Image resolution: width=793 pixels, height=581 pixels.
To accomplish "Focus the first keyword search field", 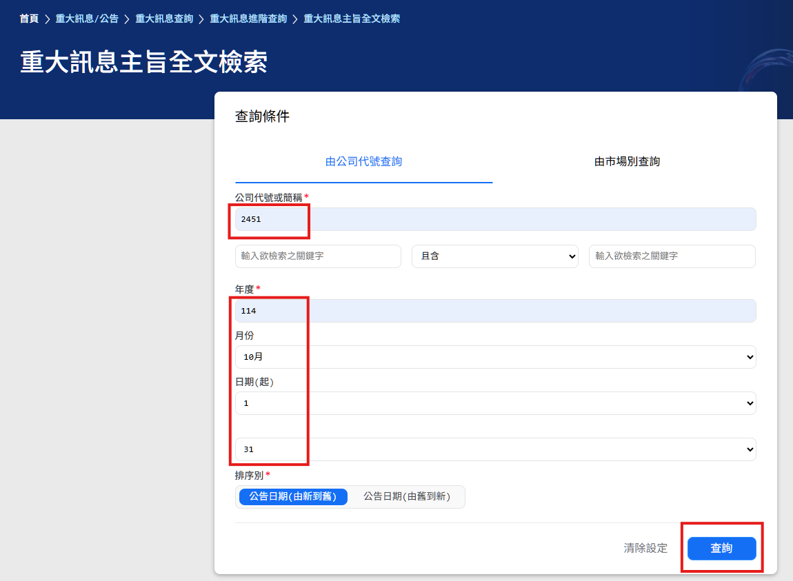I will (x=318, y=256).
